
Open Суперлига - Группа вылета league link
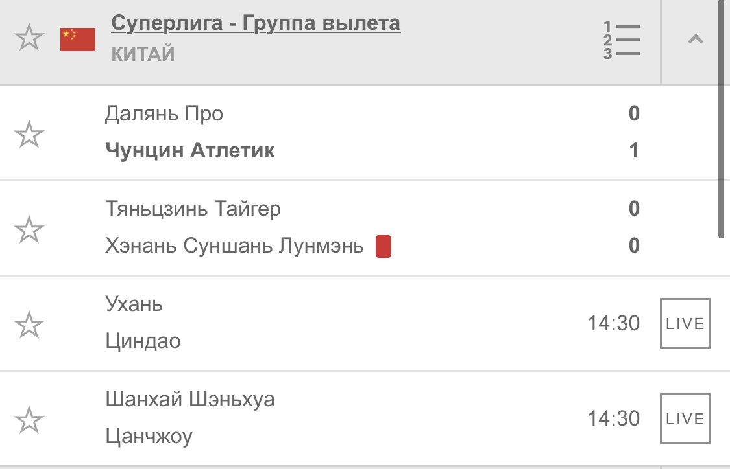point(256,23)
